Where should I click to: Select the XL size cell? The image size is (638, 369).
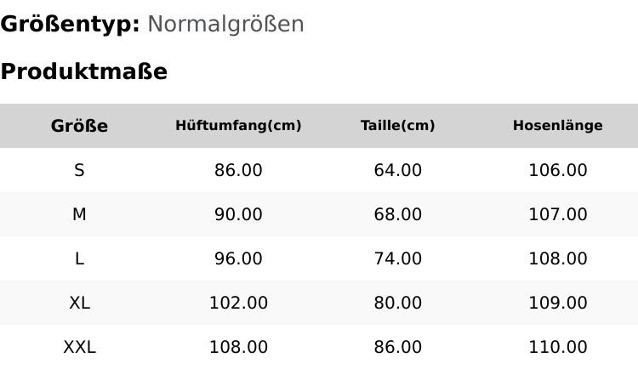tap(79, 303)
